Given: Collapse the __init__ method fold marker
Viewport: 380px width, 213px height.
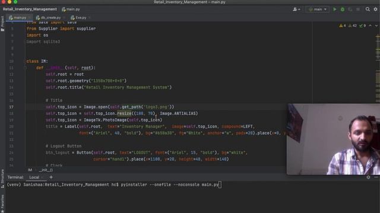Looking at the screenshot, I should tap(25, 68).
